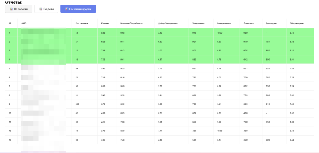The width and height of the screenshot is (319, 153).
Task: Click the 'Добор/Инициатива' column header
Action: click(x=168, y=24)
